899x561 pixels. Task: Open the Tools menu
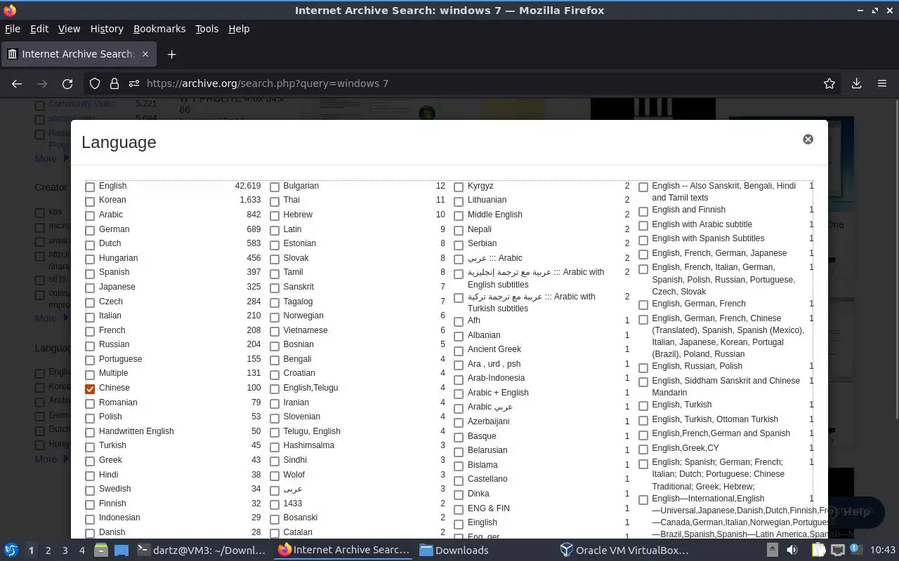click(x=206, y=29)
